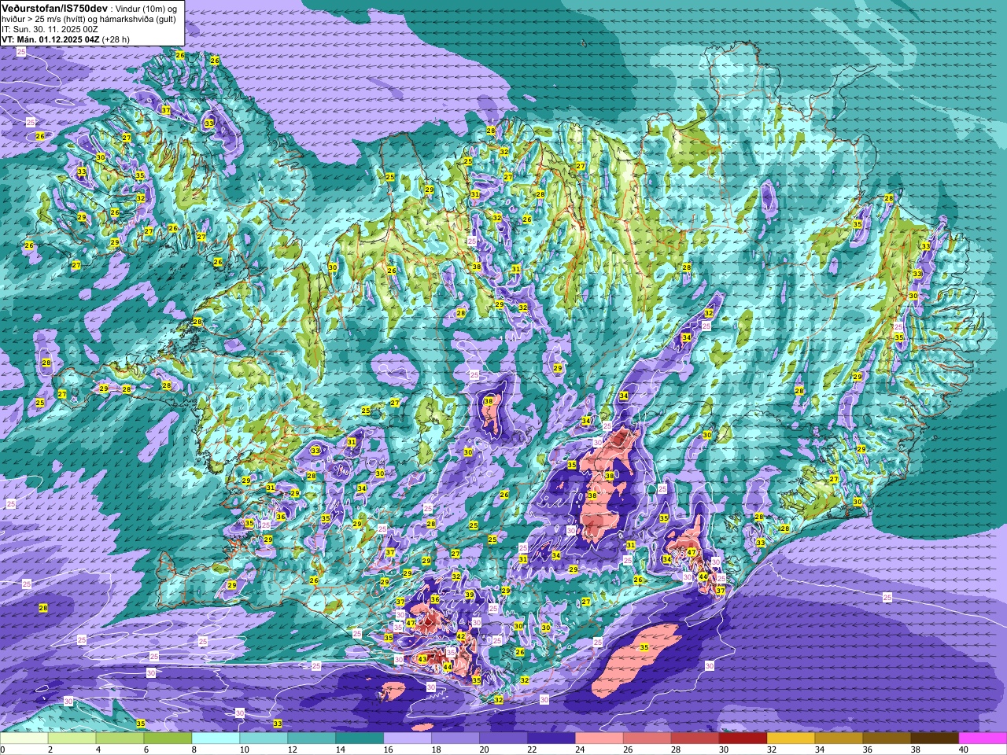Select the 20–22 violet legend swatch
Image resolution: width=1007 pixels, height=755 pixels.
pyautogui.click(x=503, y=738)
